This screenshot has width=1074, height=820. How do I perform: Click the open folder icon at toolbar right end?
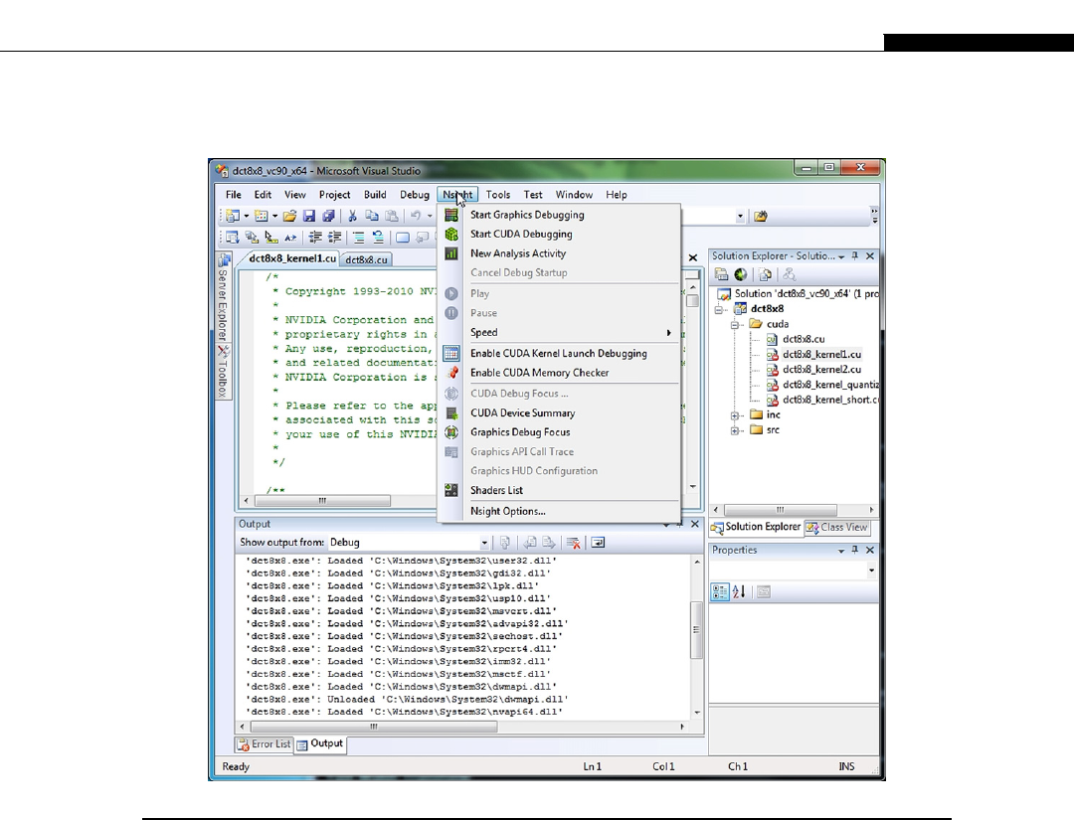[761, 217]
